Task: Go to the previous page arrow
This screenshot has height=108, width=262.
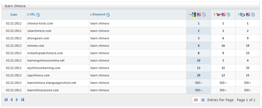Action: pyautogui.click(x=12, y=100)
